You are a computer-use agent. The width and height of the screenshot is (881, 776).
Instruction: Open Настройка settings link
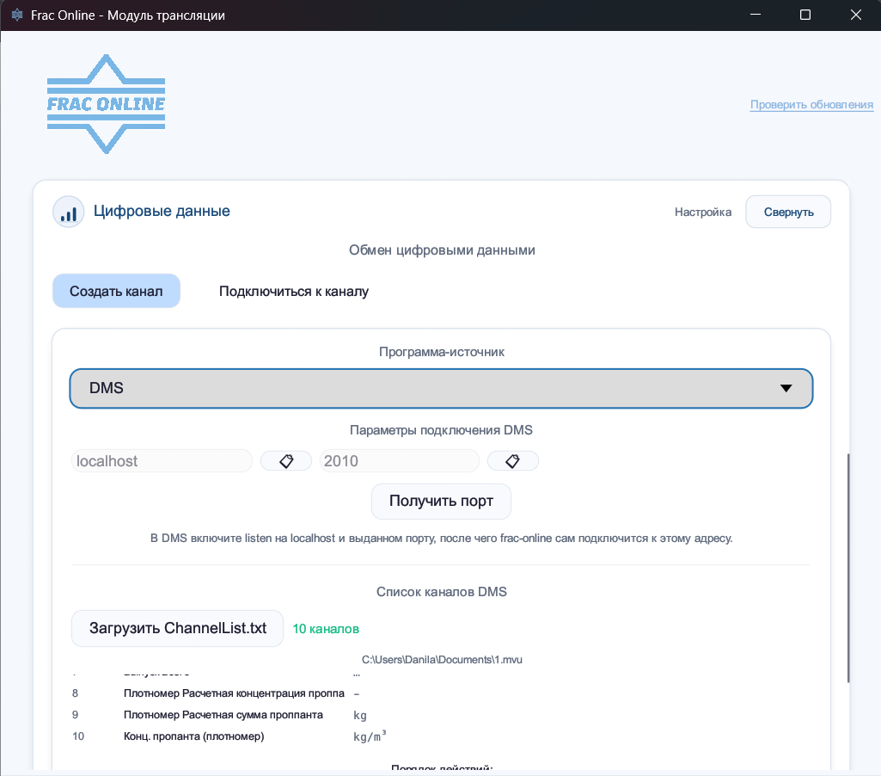click(x=702, y=212)
